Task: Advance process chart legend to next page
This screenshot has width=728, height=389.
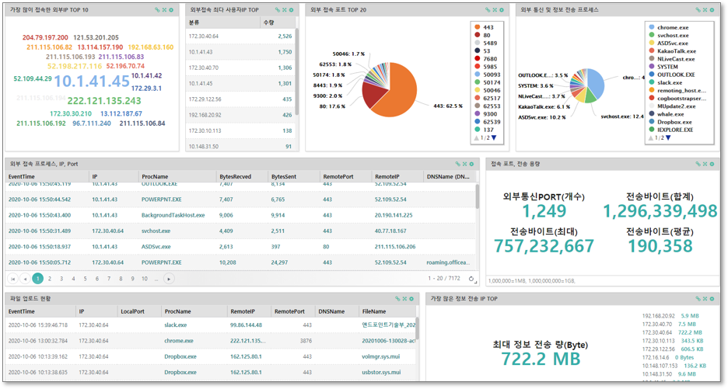Action: coord(667,138)
